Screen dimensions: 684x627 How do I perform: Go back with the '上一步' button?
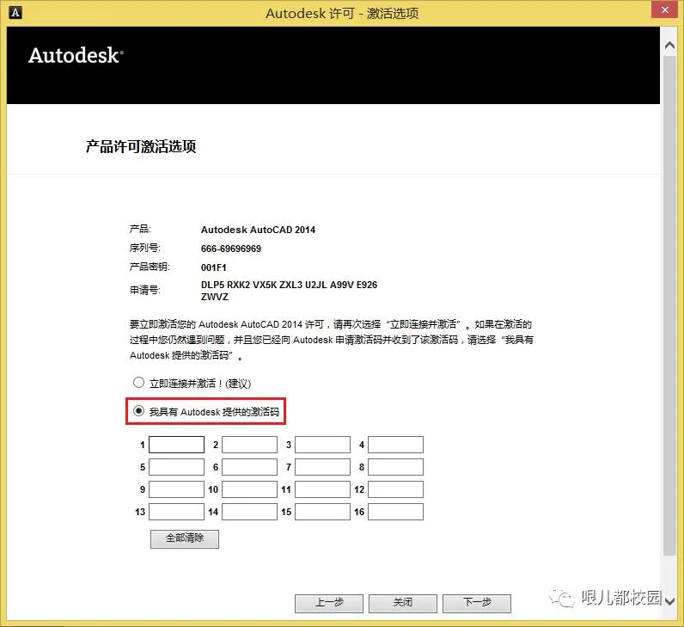tap(329, 604)
